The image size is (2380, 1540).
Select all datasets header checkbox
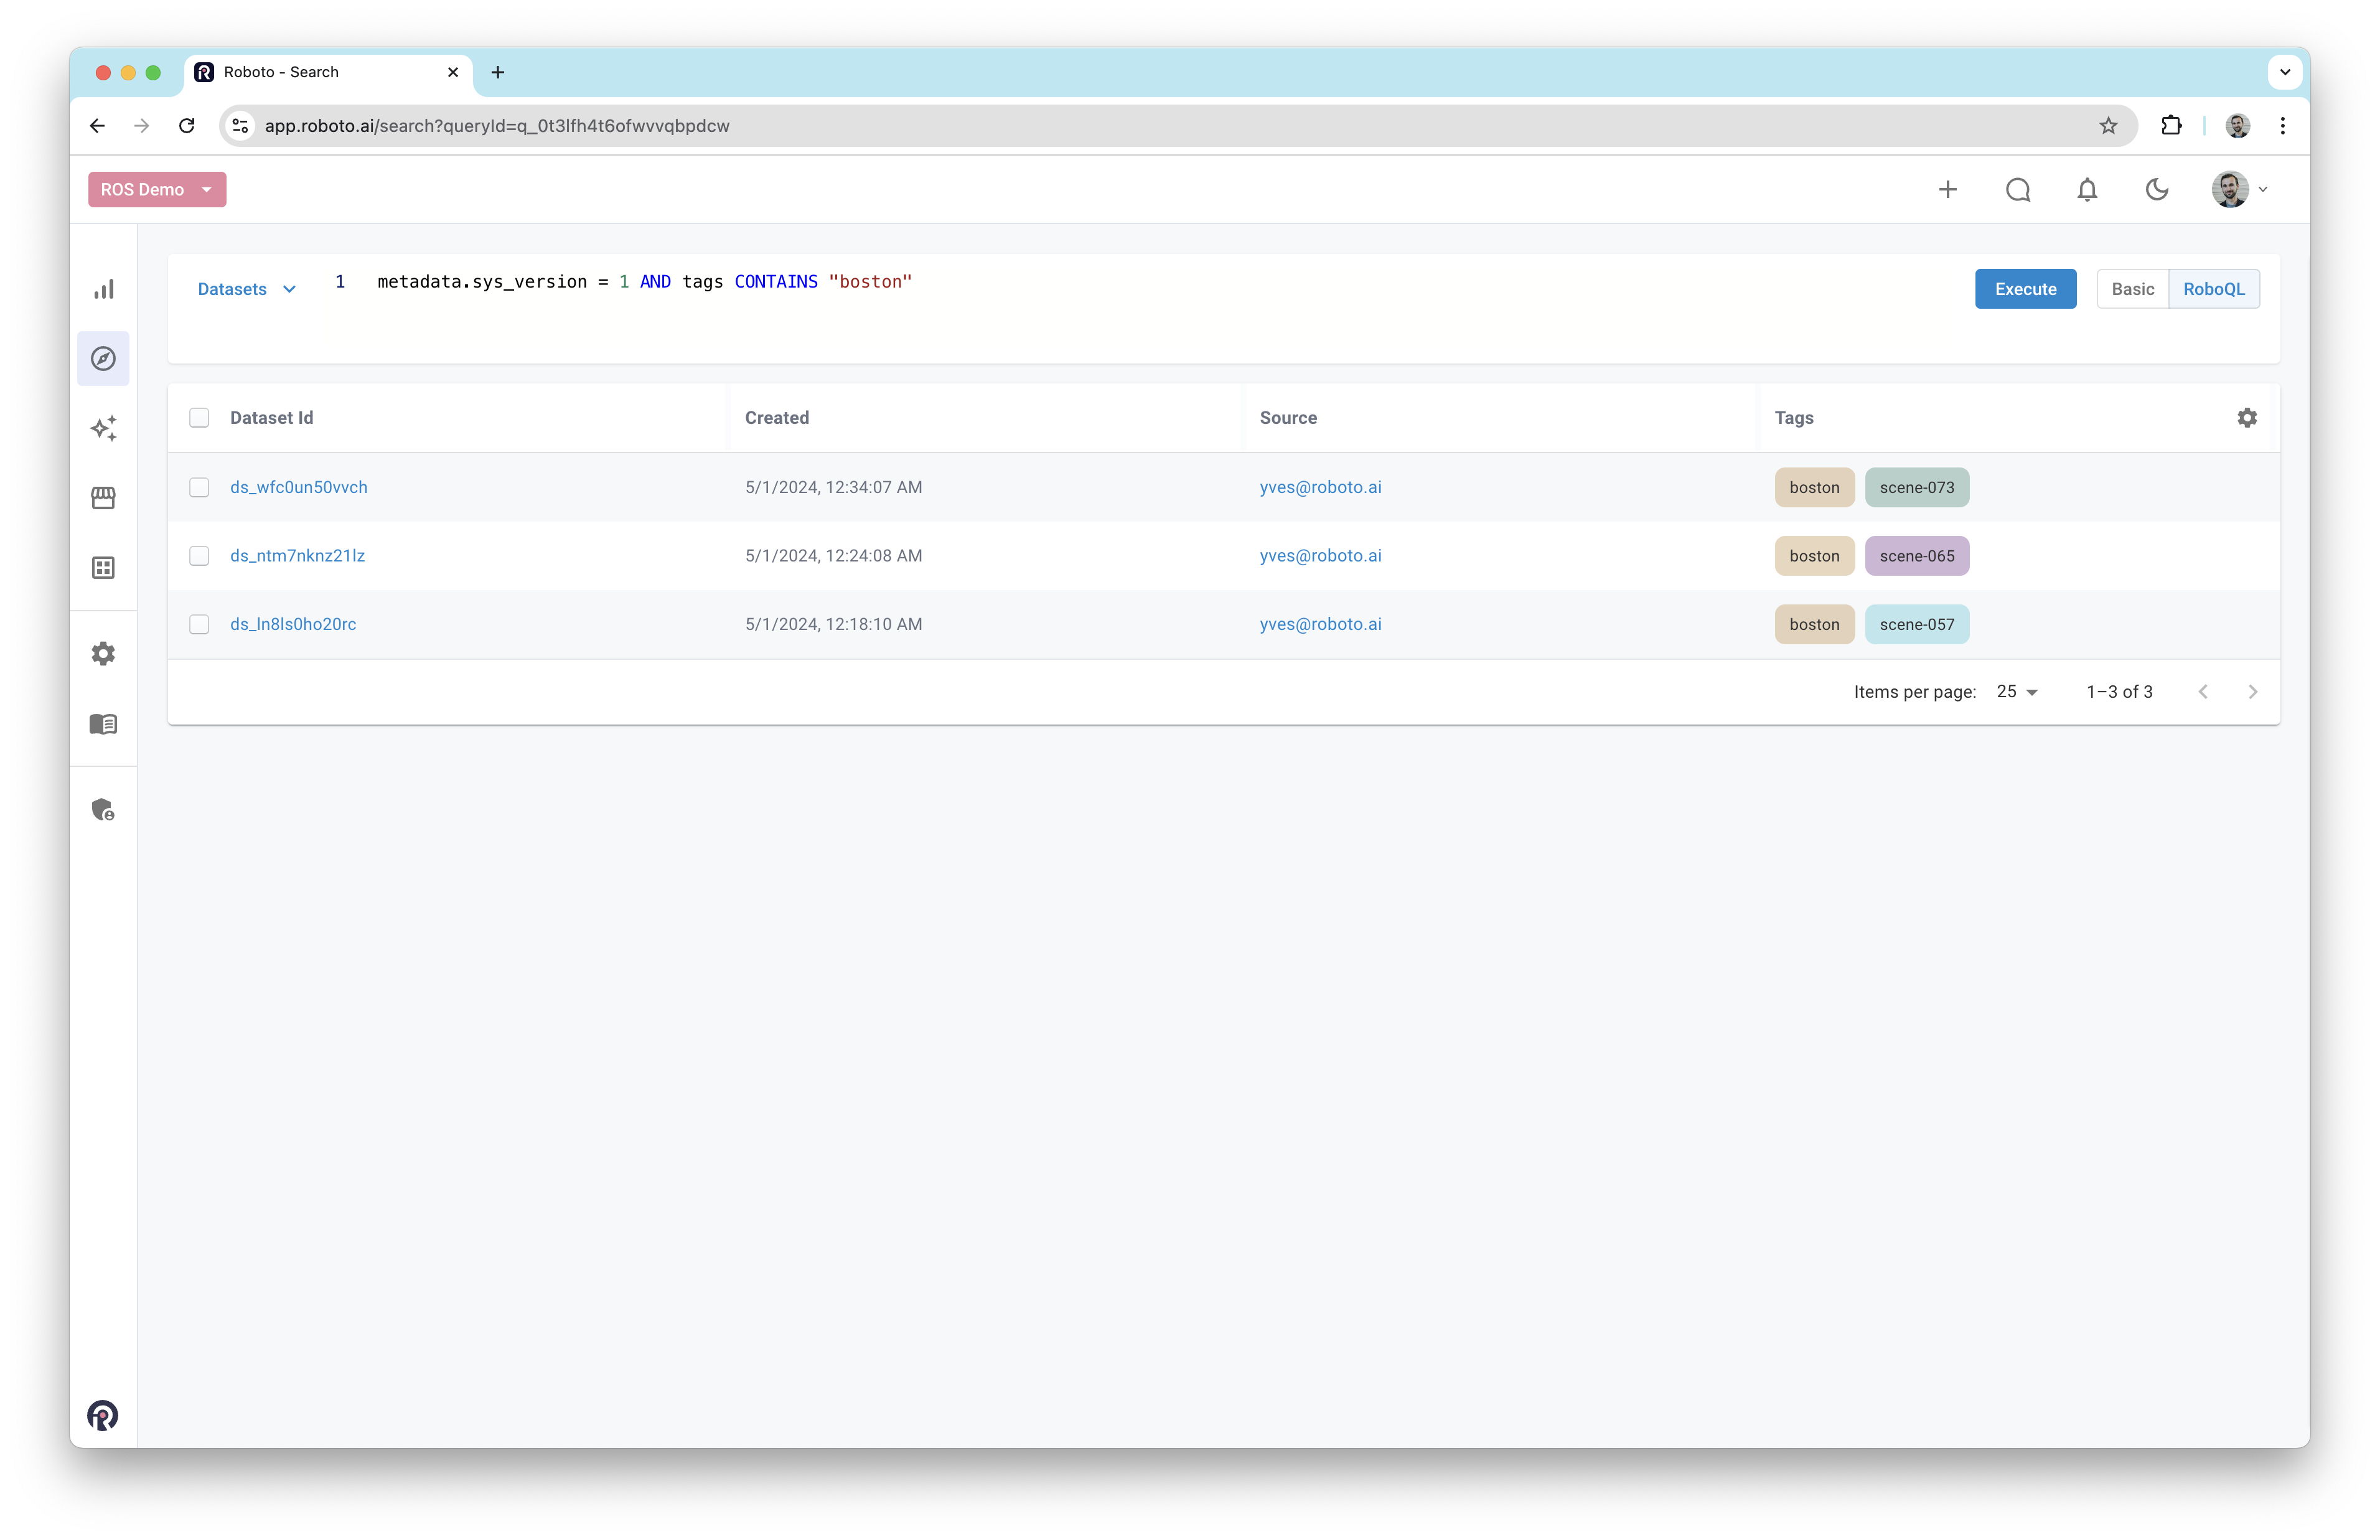[x=199, y=418]
